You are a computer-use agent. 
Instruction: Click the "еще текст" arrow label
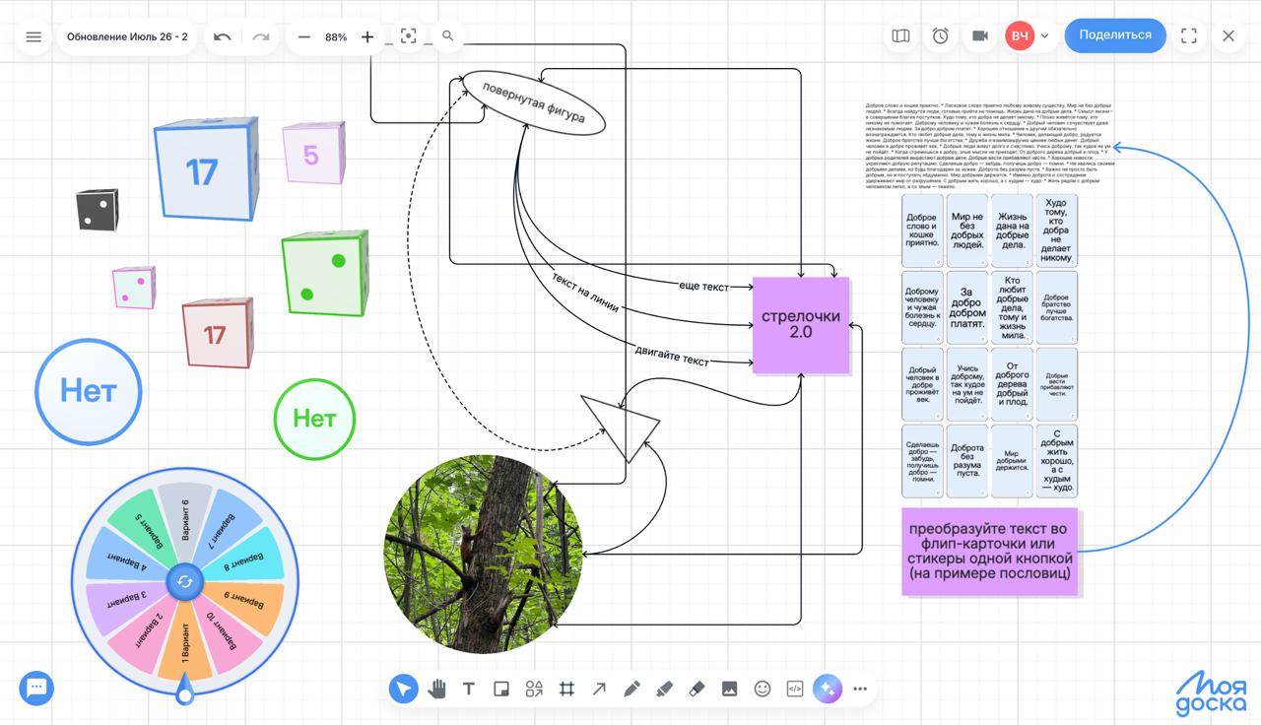coord(704,287)
